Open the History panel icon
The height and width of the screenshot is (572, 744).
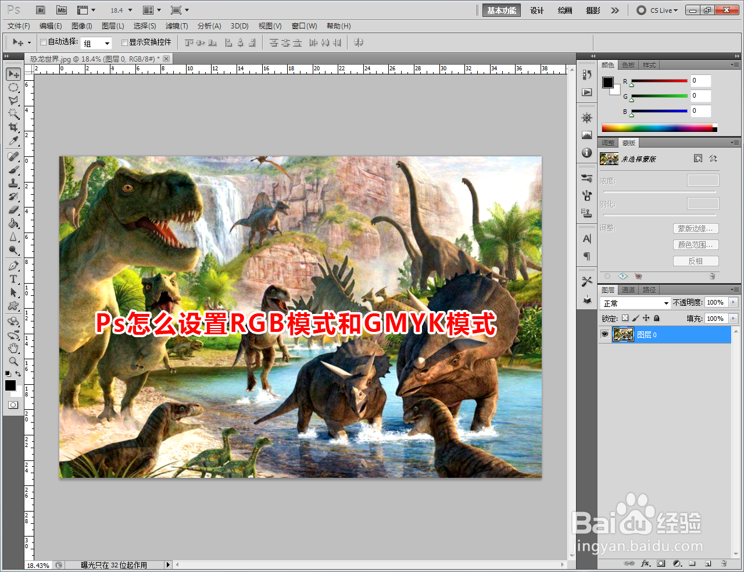click(587, 75)
